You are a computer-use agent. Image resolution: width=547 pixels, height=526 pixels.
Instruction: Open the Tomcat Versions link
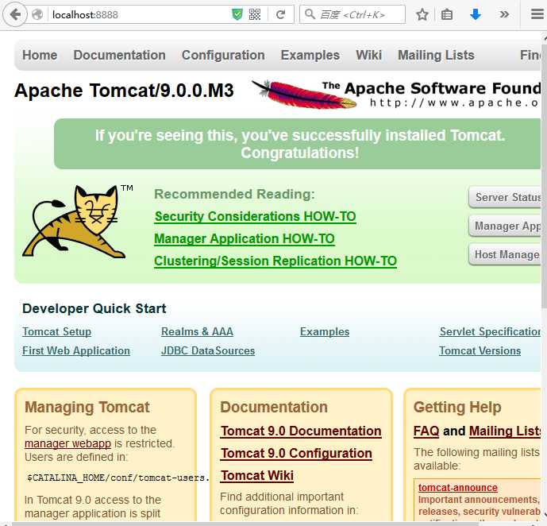(x=480, y=350)
